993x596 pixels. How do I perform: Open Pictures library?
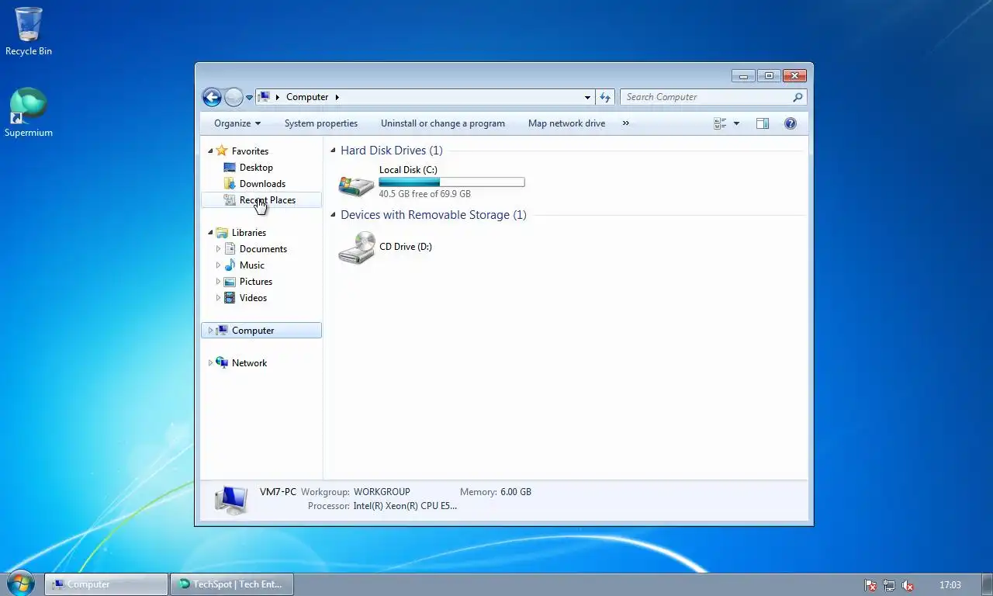(x=255, y=282)
